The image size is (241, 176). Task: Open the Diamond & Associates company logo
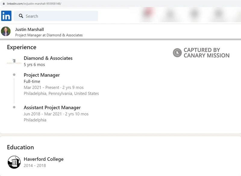14,61
